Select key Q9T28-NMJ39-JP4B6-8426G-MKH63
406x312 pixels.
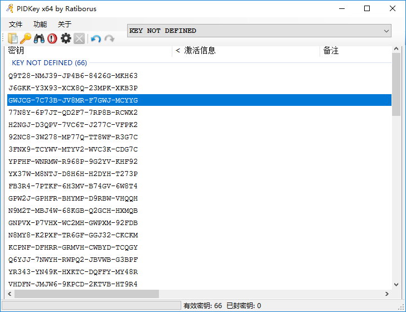point(73,76)
